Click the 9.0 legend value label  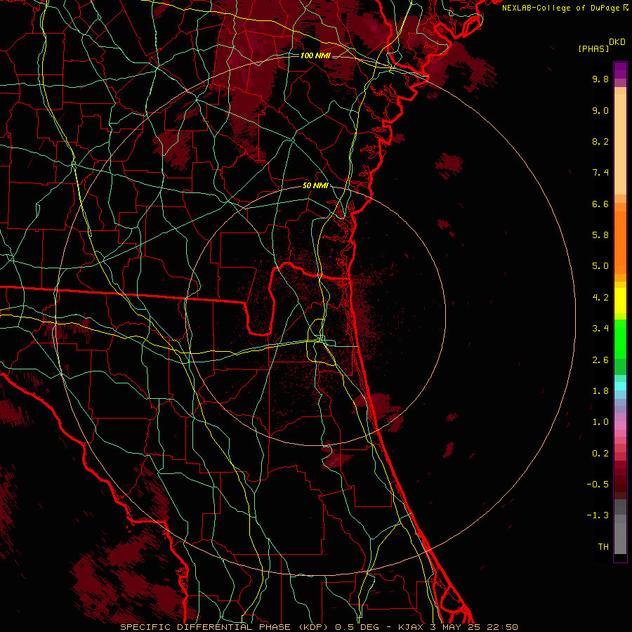[x=600, y=110]
